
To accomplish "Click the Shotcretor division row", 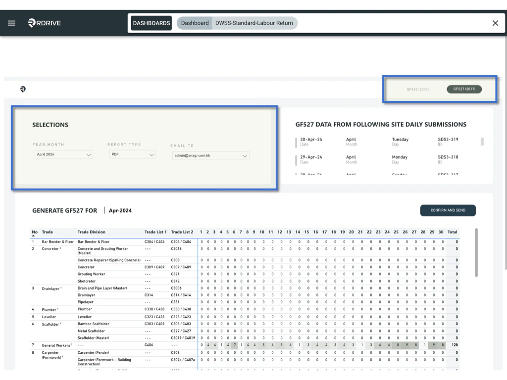I will click(x=87, y=281).
